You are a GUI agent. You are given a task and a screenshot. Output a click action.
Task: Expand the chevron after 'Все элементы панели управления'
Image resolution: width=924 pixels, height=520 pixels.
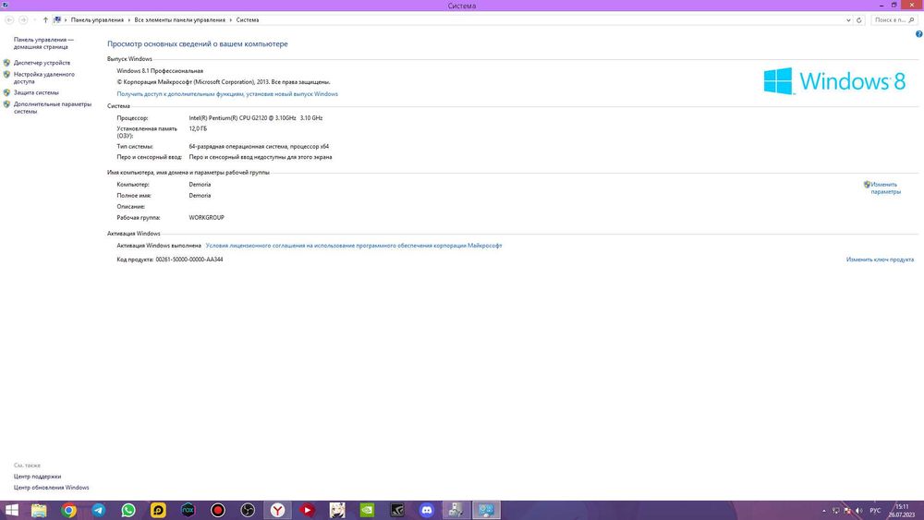point(230,20)
